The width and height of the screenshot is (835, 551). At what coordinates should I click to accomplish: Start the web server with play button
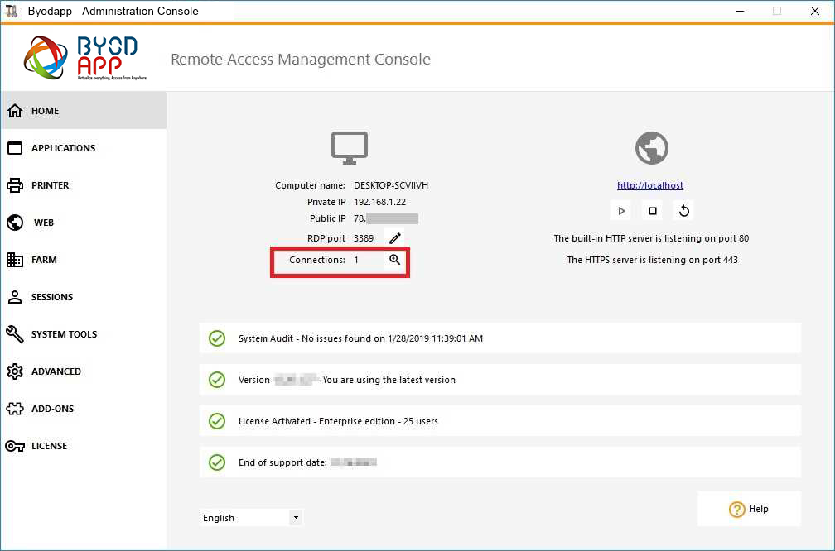(621, 211)
